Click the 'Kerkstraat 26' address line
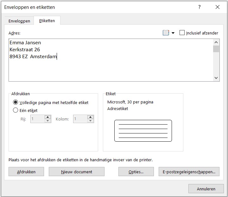Screen dimensions: 228x197 point(25,50)
